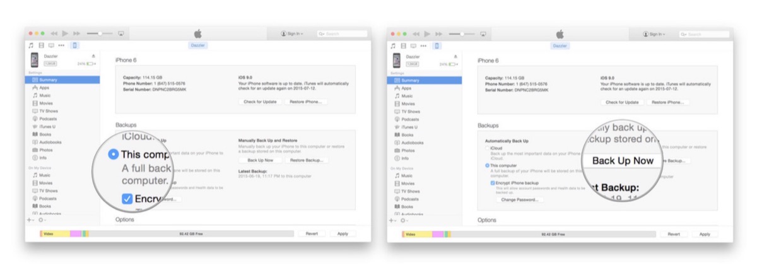This screenshot has height=275, width=757.
Task: Click the AirPlay icon in left window
Action: (121, 33)
